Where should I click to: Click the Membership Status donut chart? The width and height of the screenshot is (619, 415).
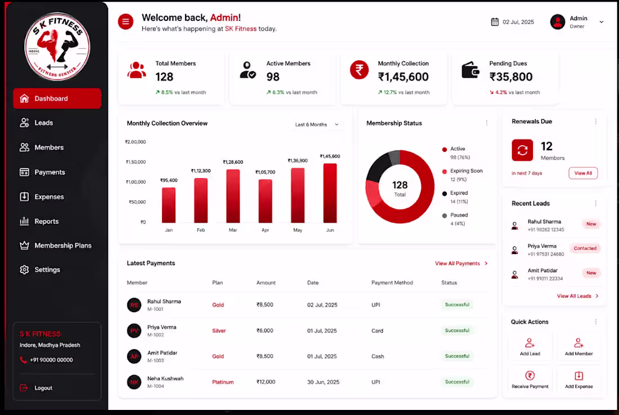pyautogui.click(x=400, y=187)
